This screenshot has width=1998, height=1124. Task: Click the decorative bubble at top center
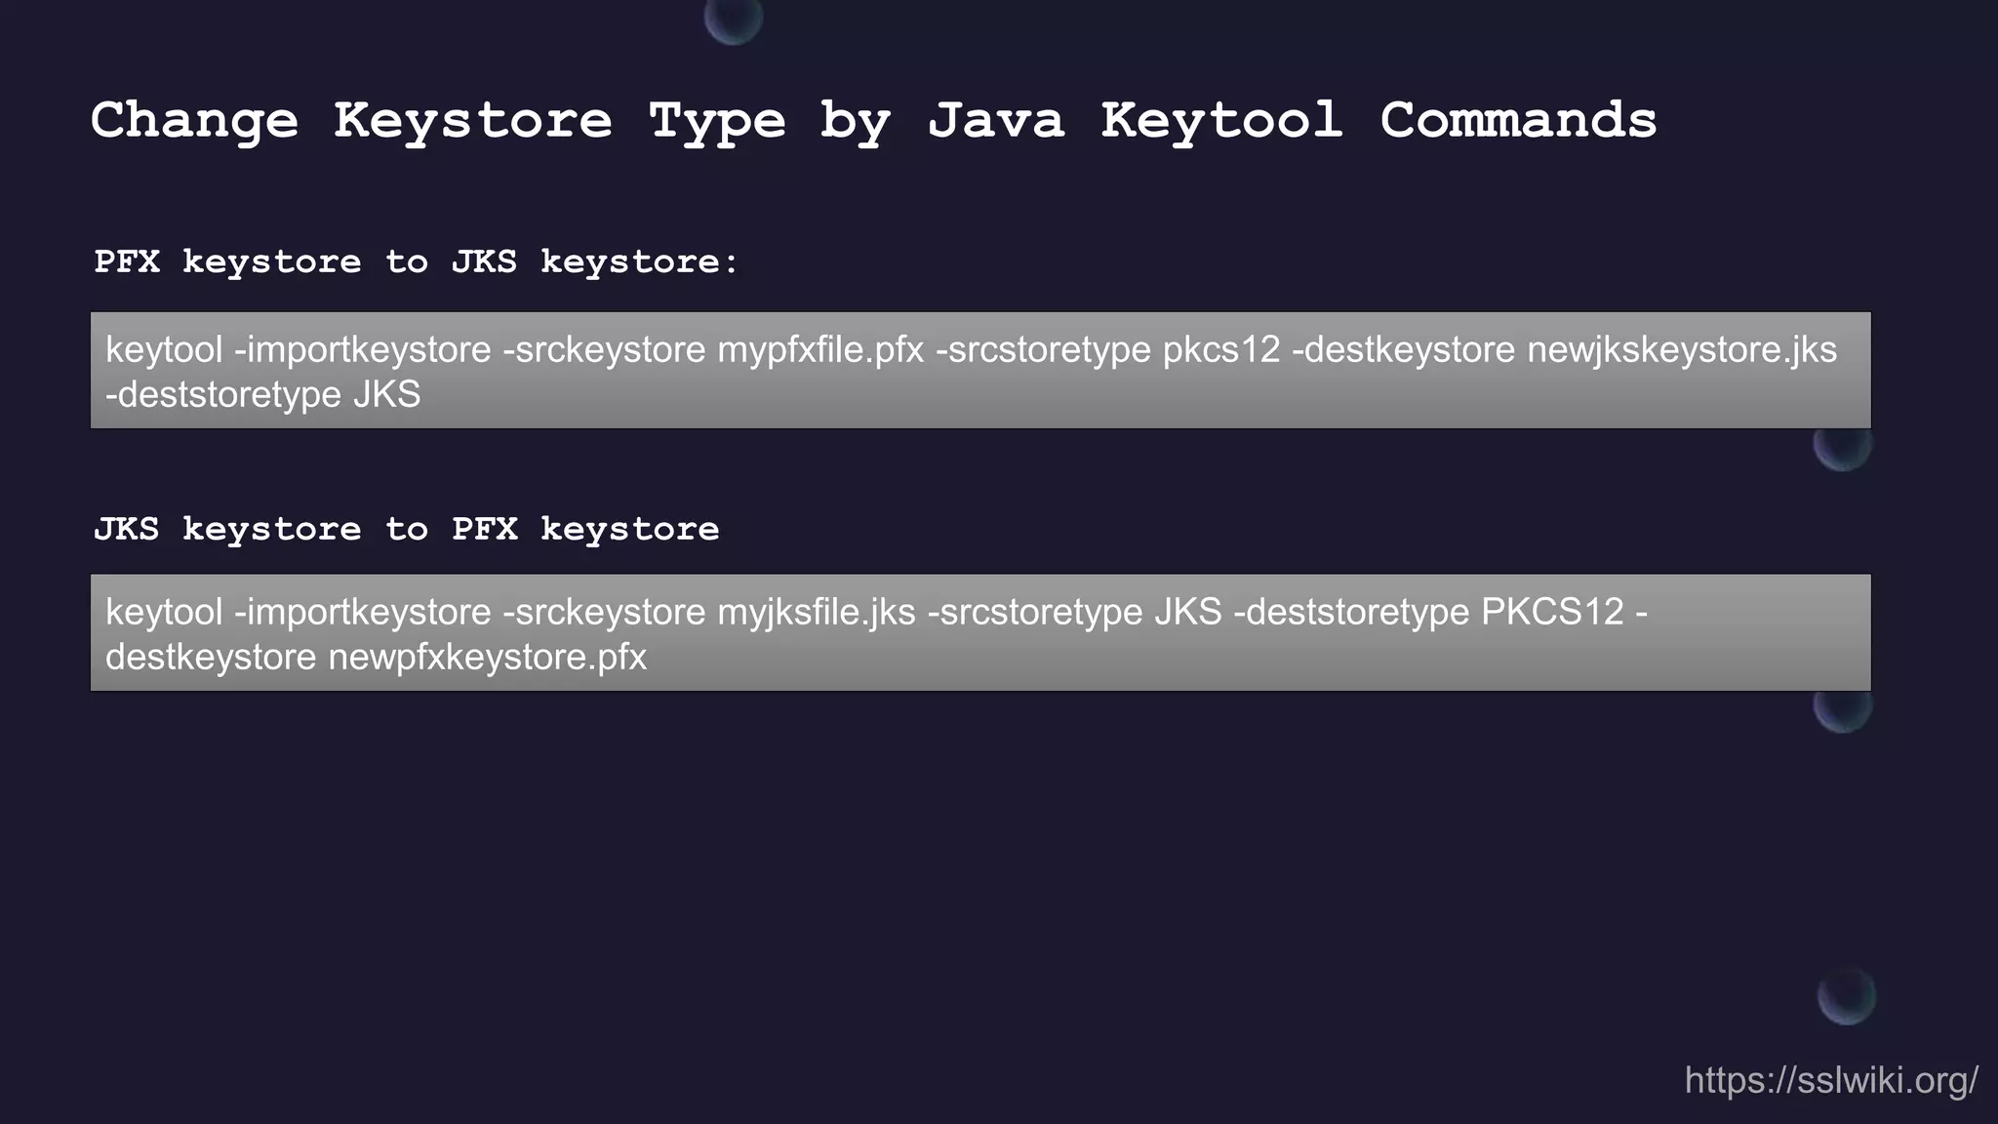coord(733,19)
